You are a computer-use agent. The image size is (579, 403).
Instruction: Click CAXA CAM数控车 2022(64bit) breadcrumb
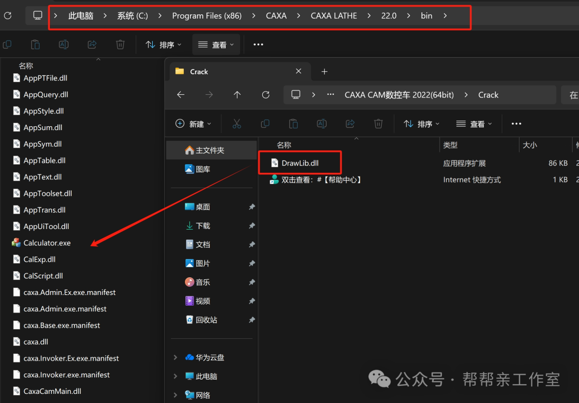[399, 95]
